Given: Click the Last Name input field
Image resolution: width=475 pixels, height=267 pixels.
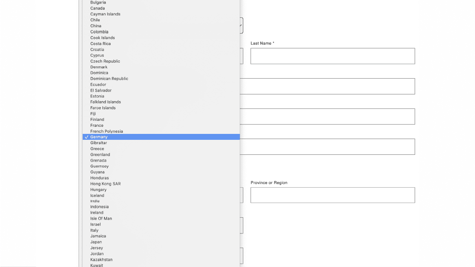Looking at the screenshot, I should [332, 56].
